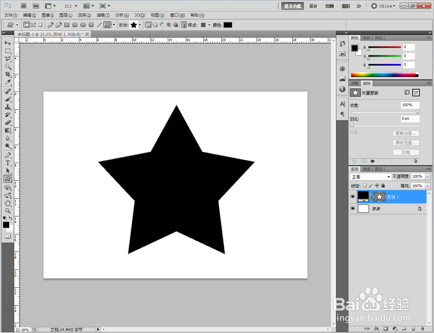
Task: Select the Zoom tool in the toolbox
Action: (x=8, y=211)
